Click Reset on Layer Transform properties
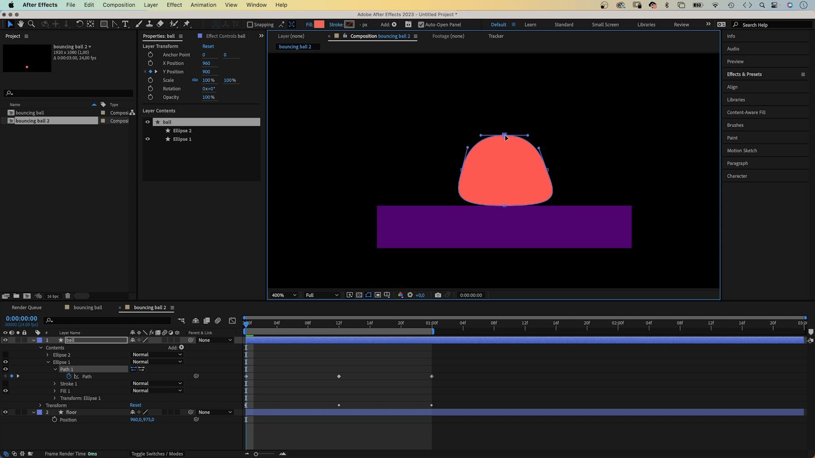 pyautogui.click(x=208, y=46)
